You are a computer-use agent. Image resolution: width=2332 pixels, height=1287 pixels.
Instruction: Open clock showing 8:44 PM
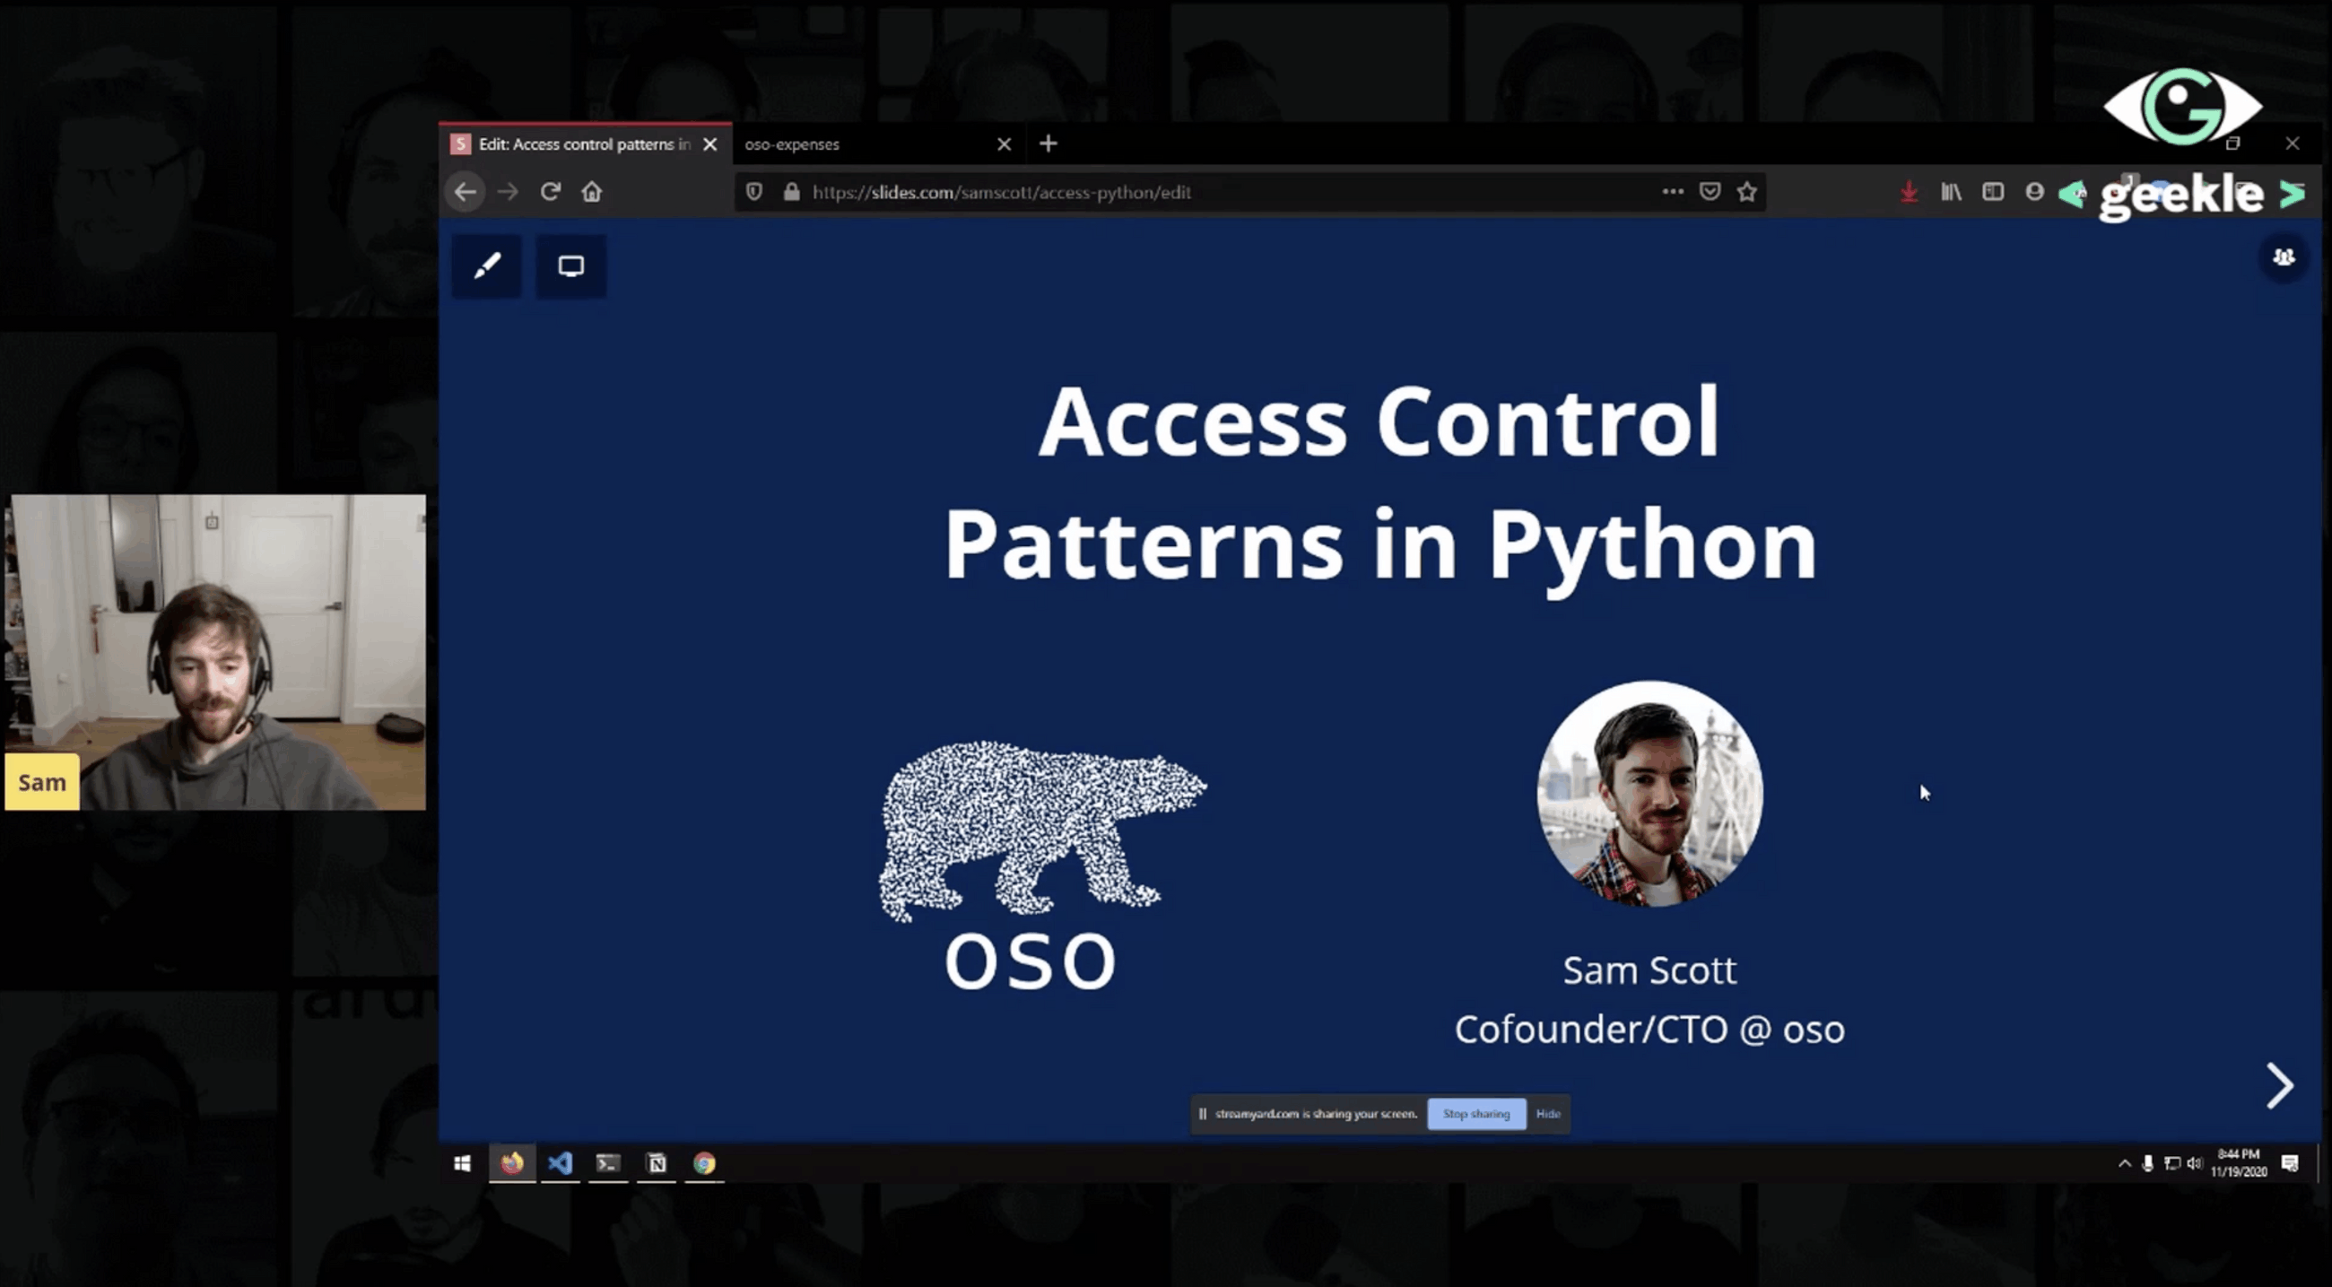click(2239, 1163)
